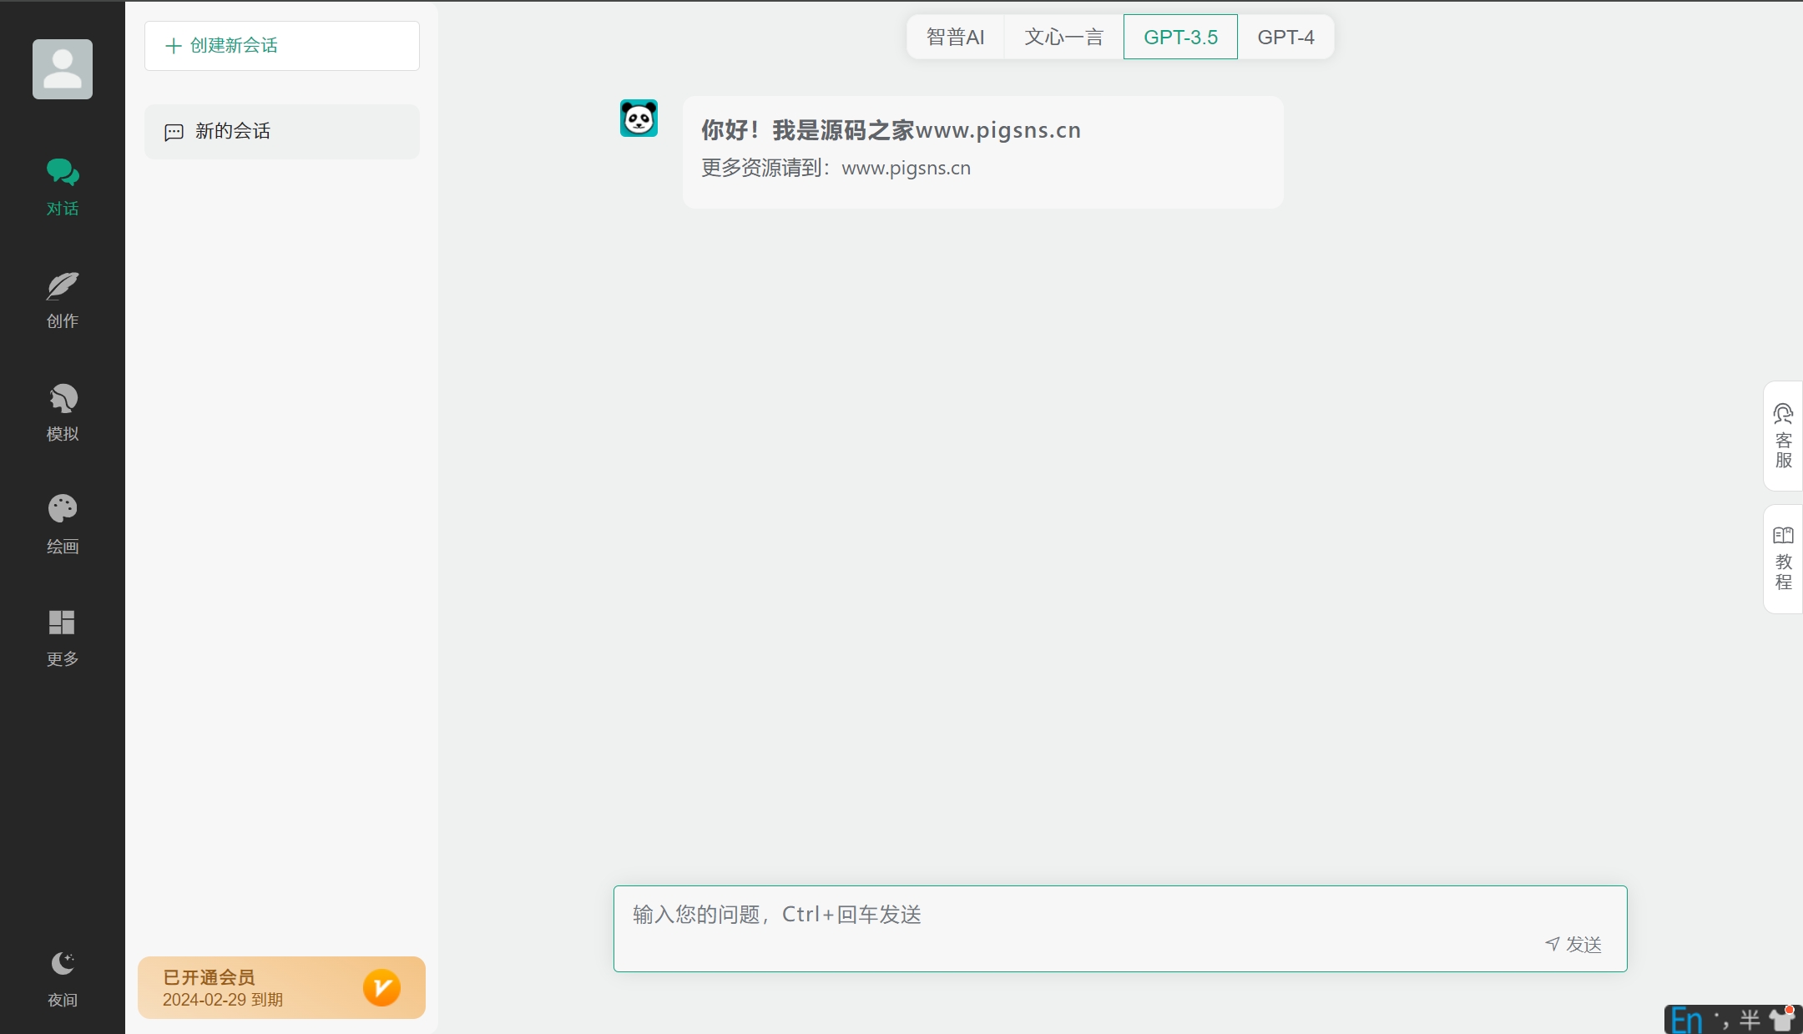This screenshot has width=1803, height=1034.
Task: Click the user avatar icon
Action: [63, 69]
